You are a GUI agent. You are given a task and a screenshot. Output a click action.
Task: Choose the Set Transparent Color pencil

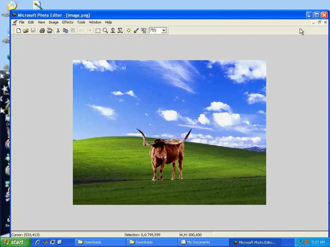136,31
